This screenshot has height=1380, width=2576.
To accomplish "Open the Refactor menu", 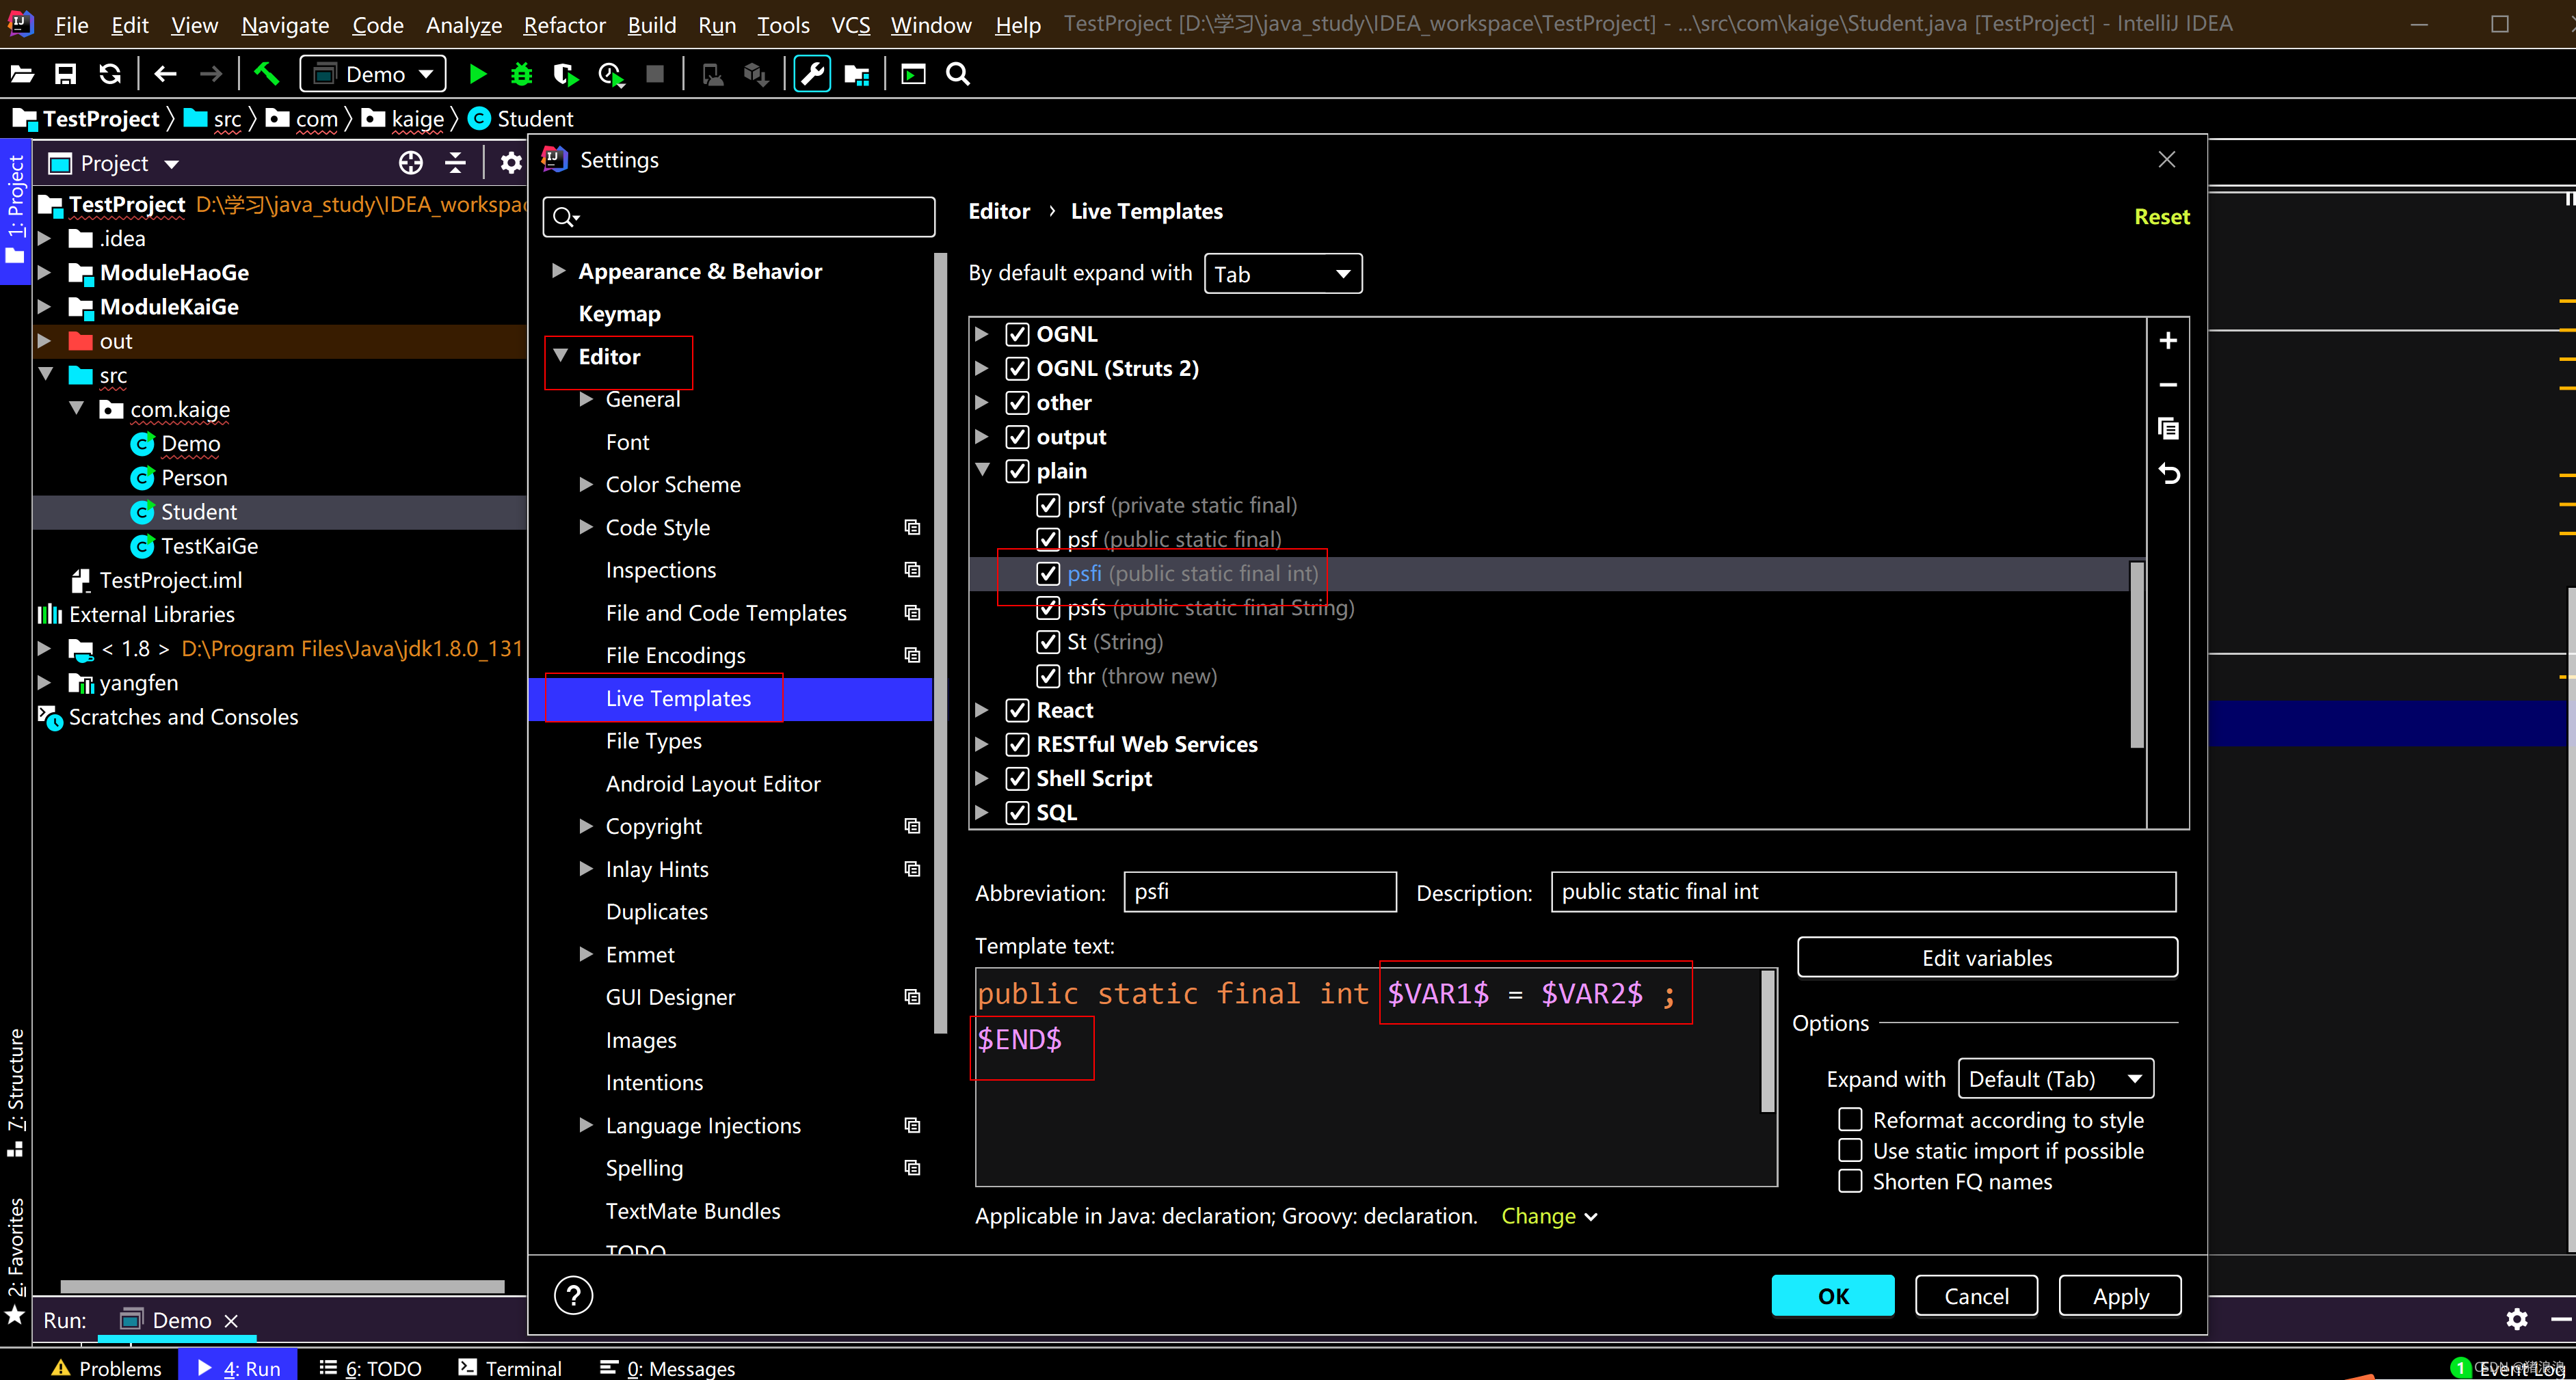I will tap(564, 24).
